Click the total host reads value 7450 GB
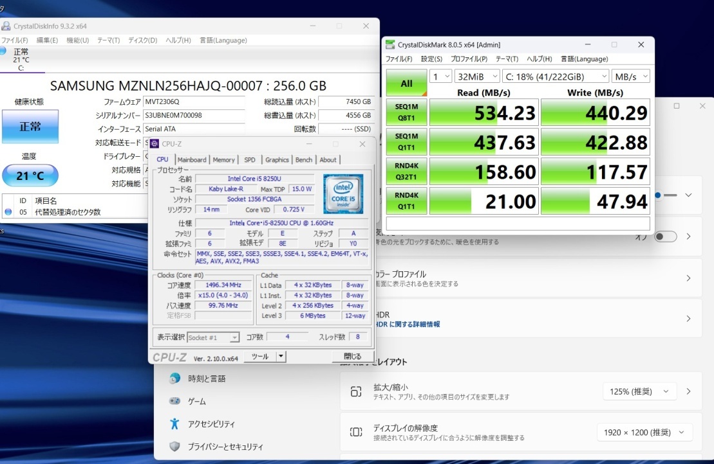714x464 pixels. coord(346,102)
